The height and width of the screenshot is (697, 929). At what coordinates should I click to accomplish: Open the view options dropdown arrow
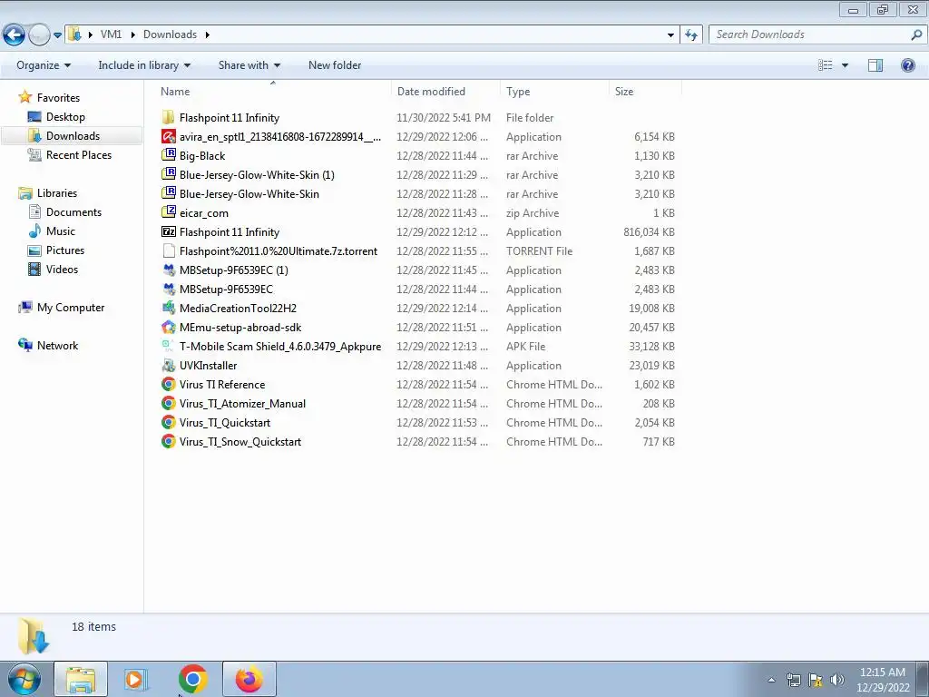845,65
